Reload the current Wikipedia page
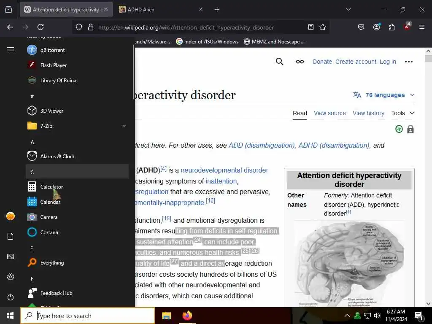This screenshot has width=432, height=324. [x=40, y=27]
